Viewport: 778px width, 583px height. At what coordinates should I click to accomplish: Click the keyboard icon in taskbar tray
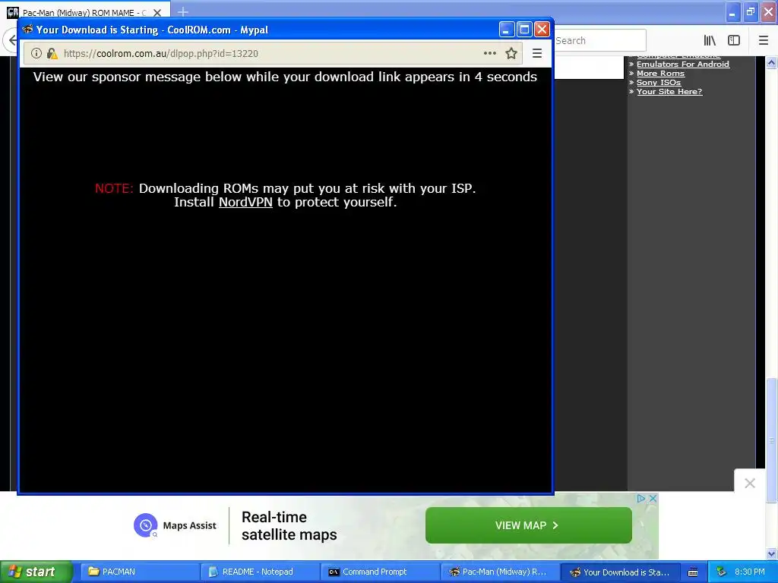coord(693,572)
